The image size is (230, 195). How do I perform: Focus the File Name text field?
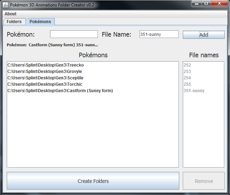pos(159,34)
